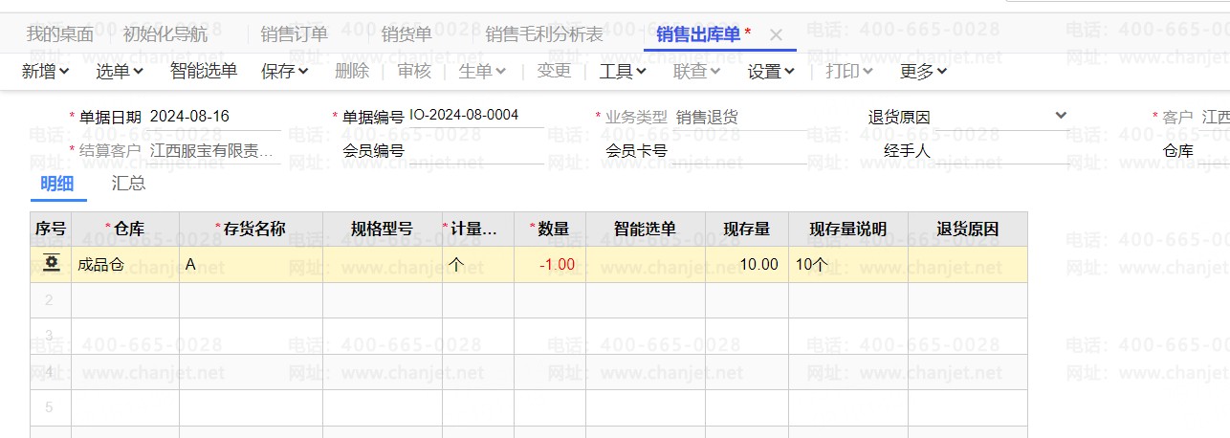
Task: Click the stock cell 10.00
Action: click(x=747, y=264)
